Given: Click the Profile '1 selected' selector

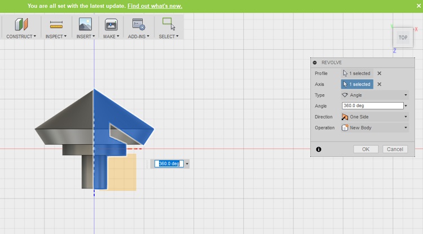Looking at the screenshot, I should coord(357,73).
